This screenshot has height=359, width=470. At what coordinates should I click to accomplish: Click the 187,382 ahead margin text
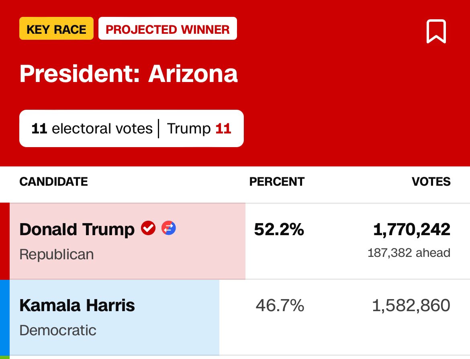click(409, 253)
